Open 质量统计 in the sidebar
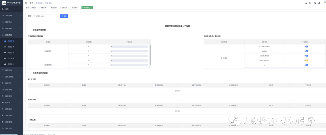This screenshot has width=326, height=135. (x=11, y=64)
